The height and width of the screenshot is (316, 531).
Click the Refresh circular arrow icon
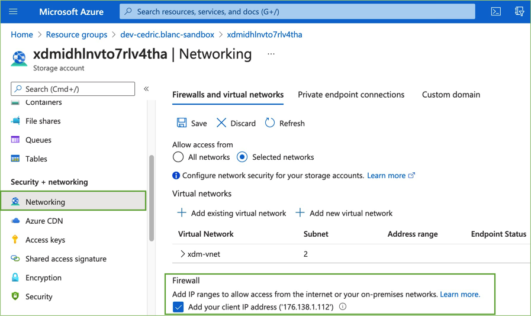point(270,122)
